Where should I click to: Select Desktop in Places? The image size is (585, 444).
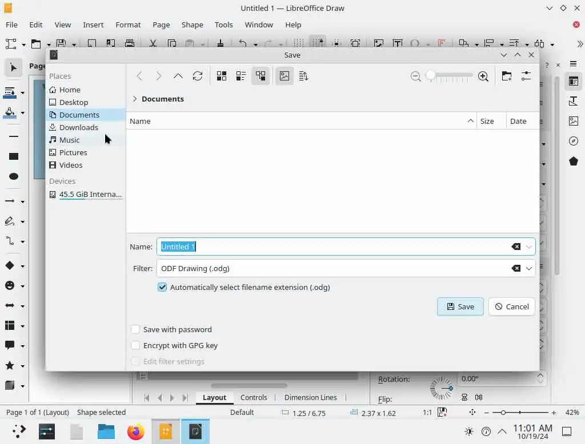tap(86, 102)
